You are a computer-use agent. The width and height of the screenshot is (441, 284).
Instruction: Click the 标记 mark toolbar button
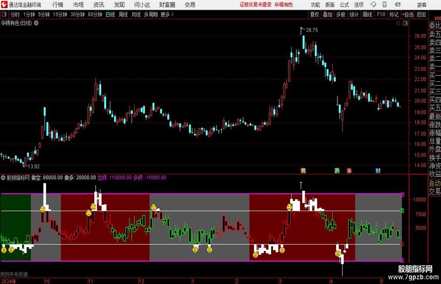click(x=394, y=14)
